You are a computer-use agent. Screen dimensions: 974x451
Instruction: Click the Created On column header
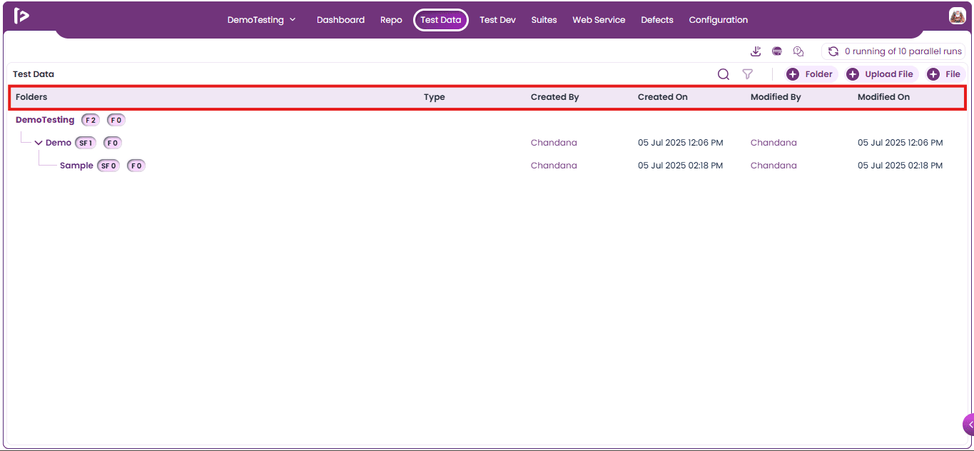pyautogui.click(x=663, y=97)
